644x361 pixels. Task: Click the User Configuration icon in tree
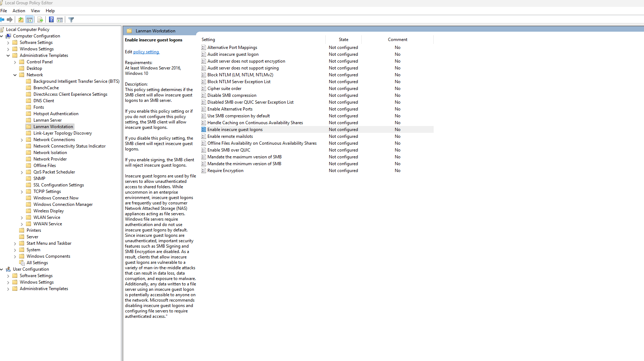(8, 269)
